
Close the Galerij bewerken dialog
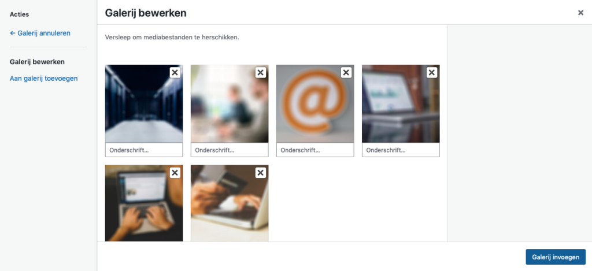click(x=580, y=13)
